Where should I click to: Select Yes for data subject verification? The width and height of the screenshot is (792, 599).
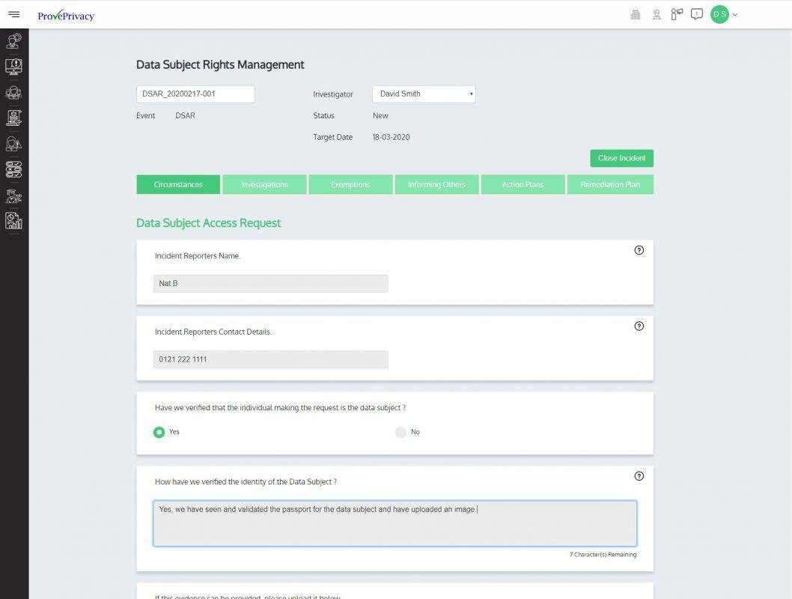159,432
